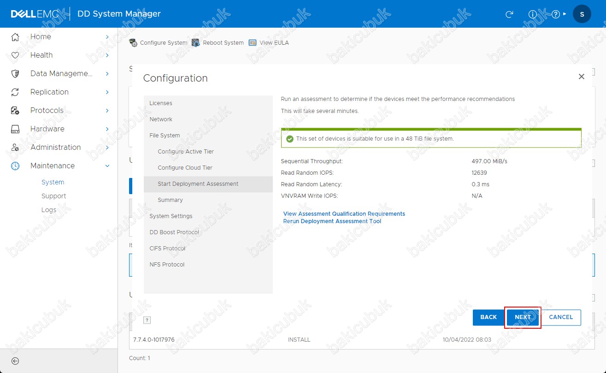The height and width of the screenshot is (373, 606).
Task: Click the Health heart icon
Action: (x=15, y=55)
